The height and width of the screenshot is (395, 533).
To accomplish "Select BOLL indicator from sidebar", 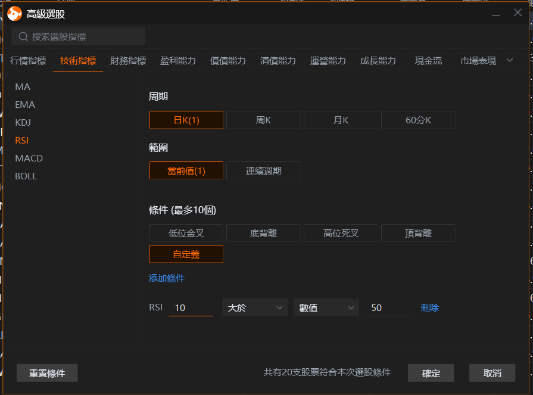I will click(x=26, y=176).
